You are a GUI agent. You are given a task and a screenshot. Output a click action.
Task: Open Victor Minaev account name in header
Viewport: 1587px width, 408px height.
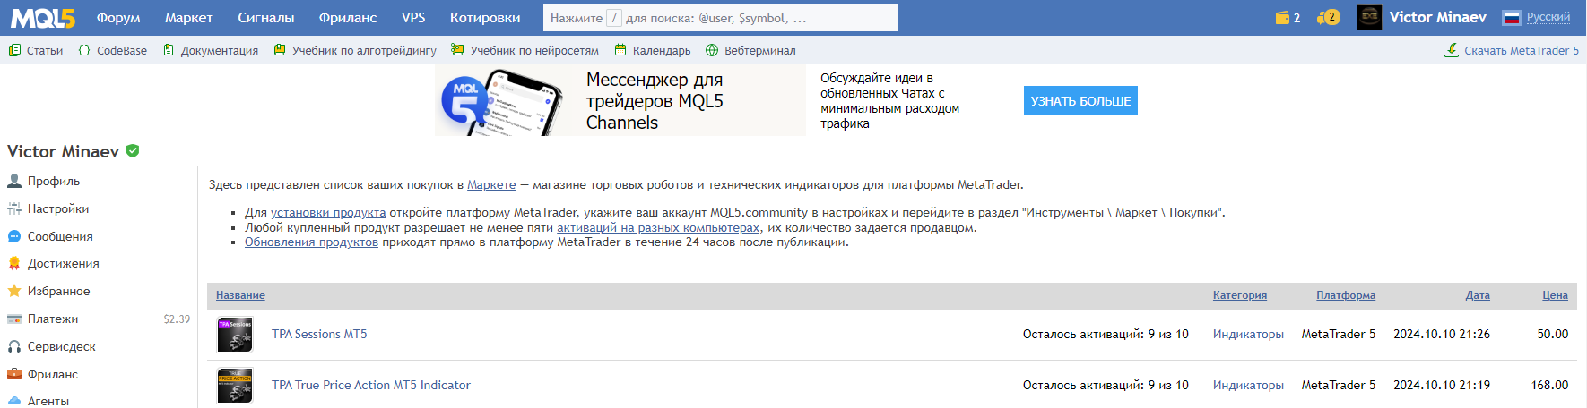(x=1437, y=17)
